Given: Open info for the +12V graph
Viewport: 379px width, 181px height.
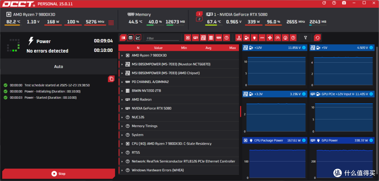Looking at the screenshot, I should point(304,48).
